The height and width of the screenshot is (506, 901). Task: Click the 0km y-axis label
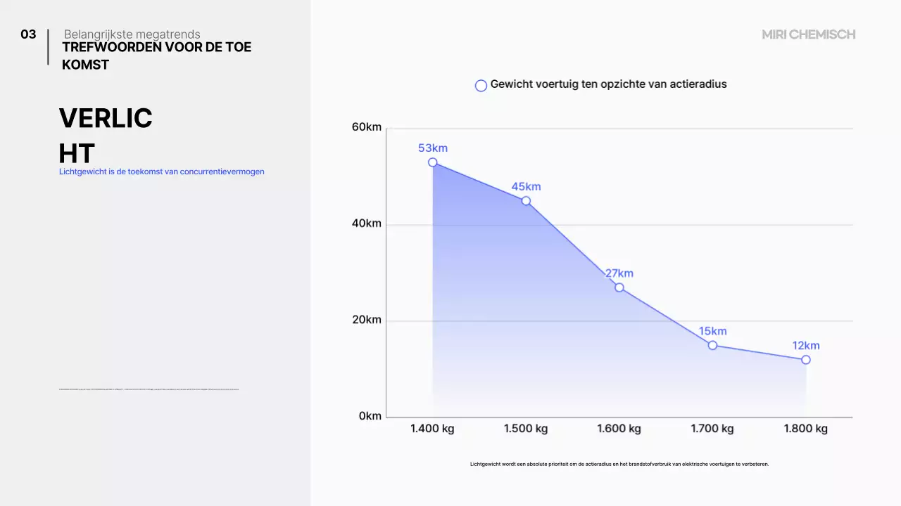370,416
